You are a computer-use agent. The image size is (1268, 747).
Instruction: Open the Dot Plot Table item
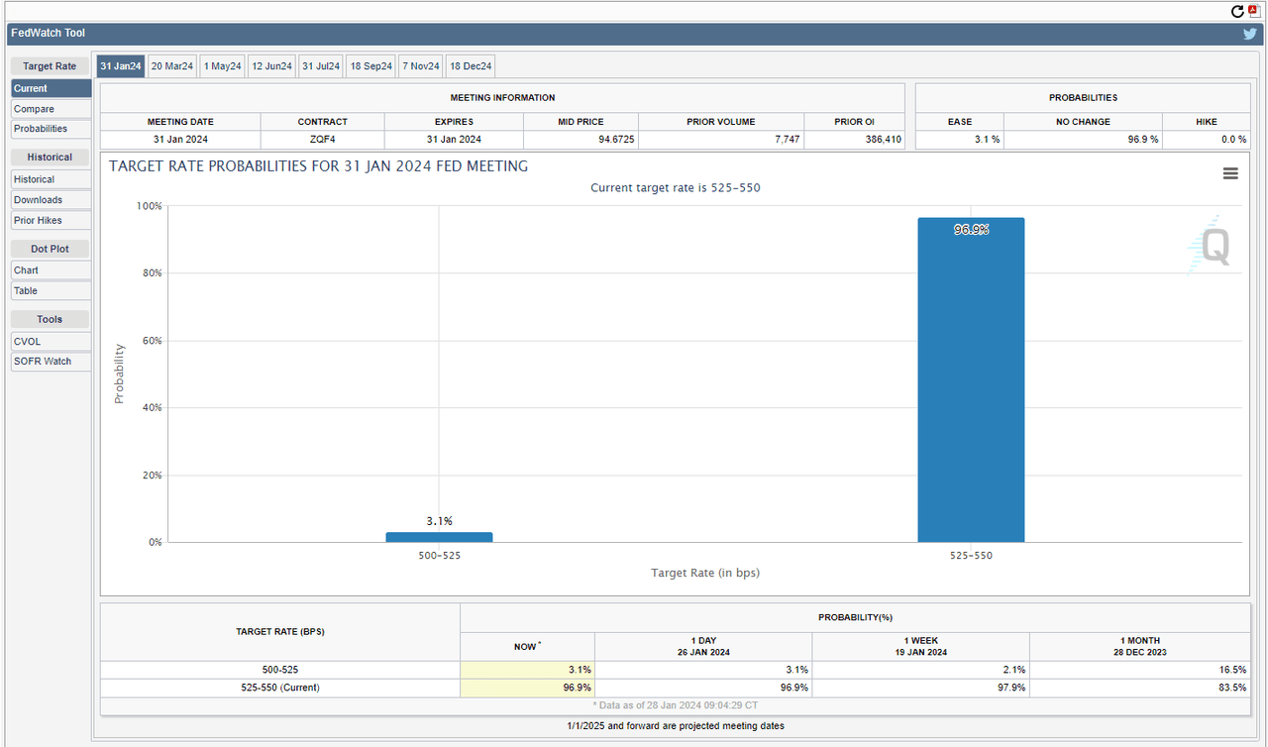tap(51, 290)
